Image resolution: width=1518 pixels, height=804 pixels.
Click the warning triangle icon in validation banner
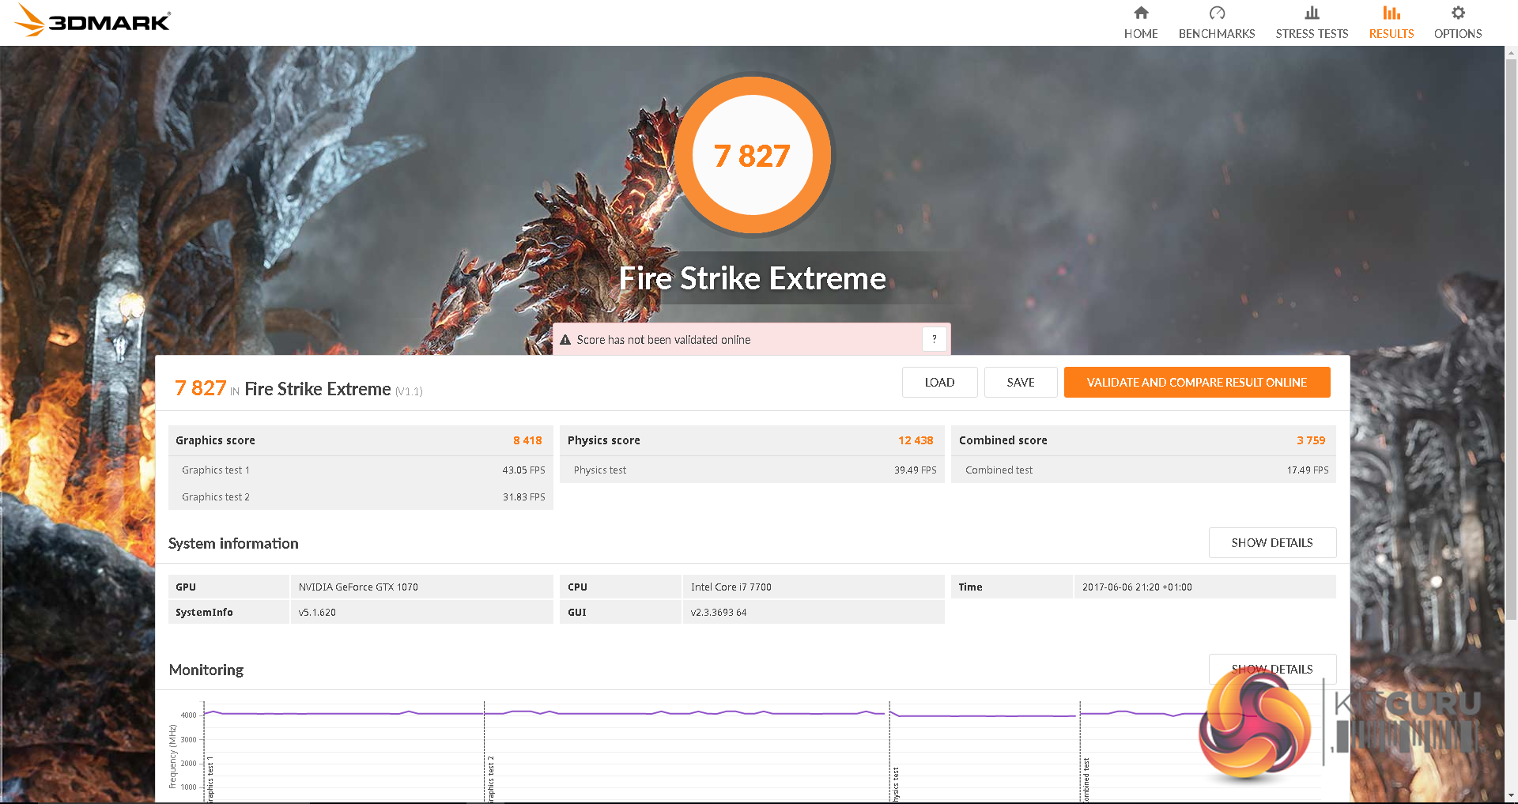click(x=565, y=340)
